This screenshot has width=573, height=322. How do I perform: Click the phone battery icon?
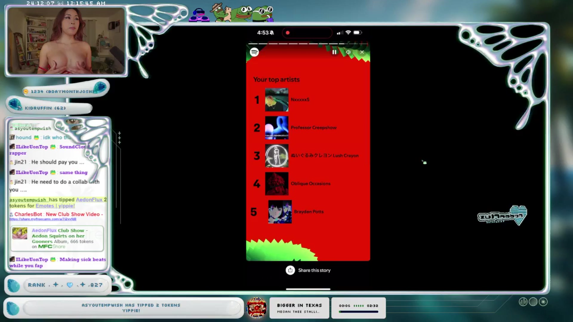[358, 32]
